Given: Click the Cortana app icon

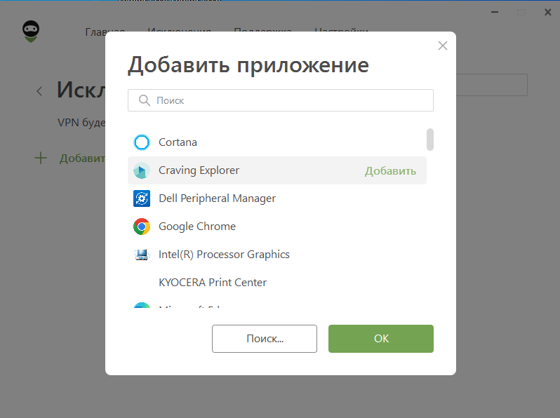Looking at the screenshot, I should [142, 142].
